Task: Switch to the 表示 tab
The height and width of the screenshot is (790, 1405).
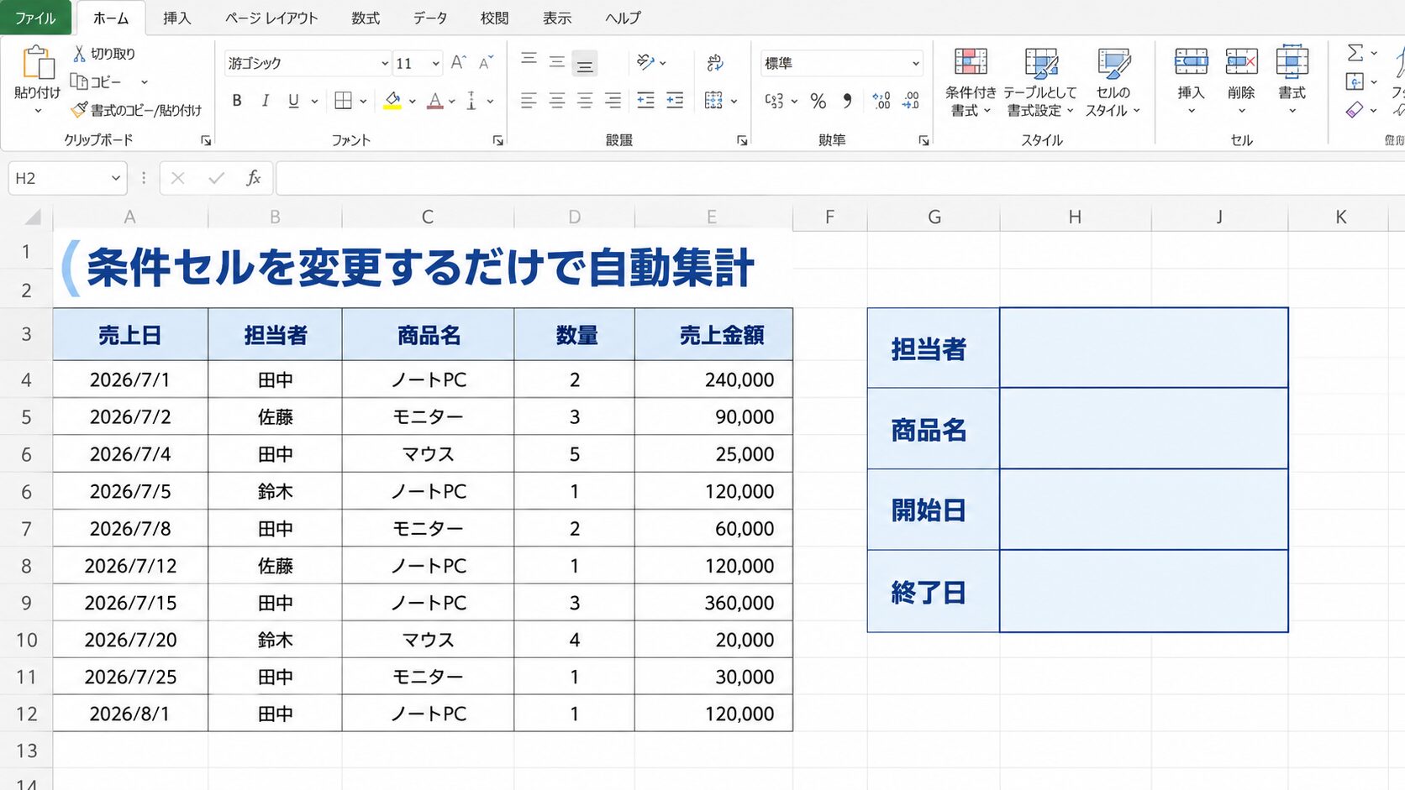Action: click(x=556, y=18)
